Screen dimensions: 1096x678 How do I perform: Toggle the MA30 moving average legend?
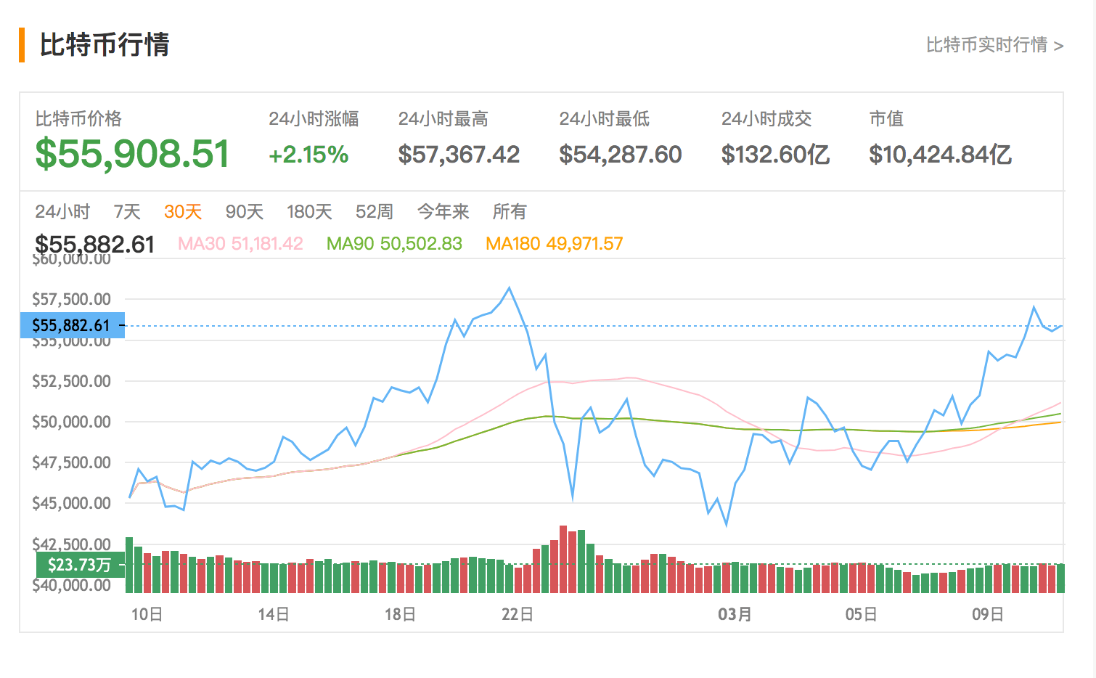coord(240,243)
